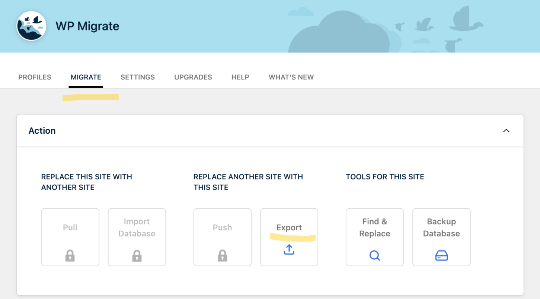
Task: Switch to the Settings tab
Action: pyautogui.click(x=138, y=77)
